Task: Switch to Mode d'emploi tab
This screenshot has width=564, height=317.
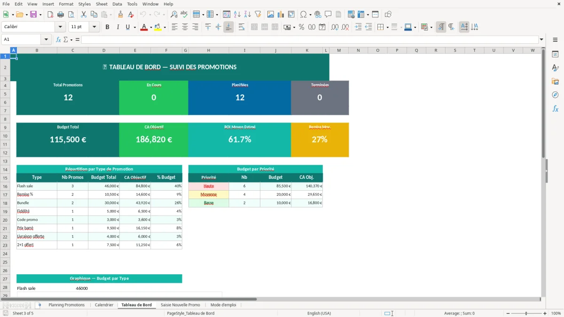Action: point(223,305)
